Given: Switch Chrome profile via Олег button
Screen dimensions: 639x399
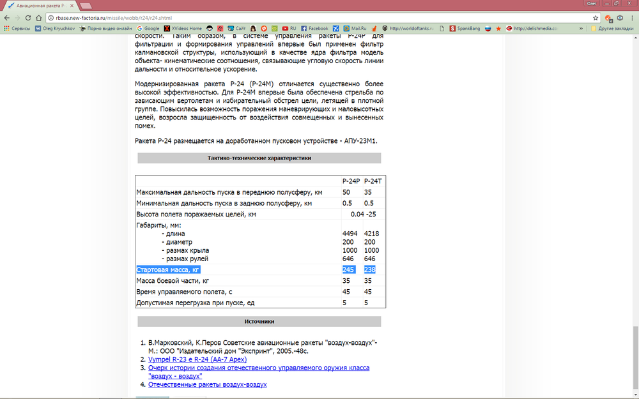Looking at the screenshot, I should click(591, 3).
